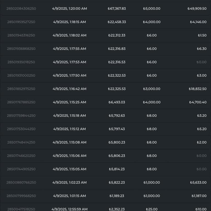Open transaction ID 28500880766250
Image resolution: width=211 pixels, height=211 pixels.
point(21,182)
